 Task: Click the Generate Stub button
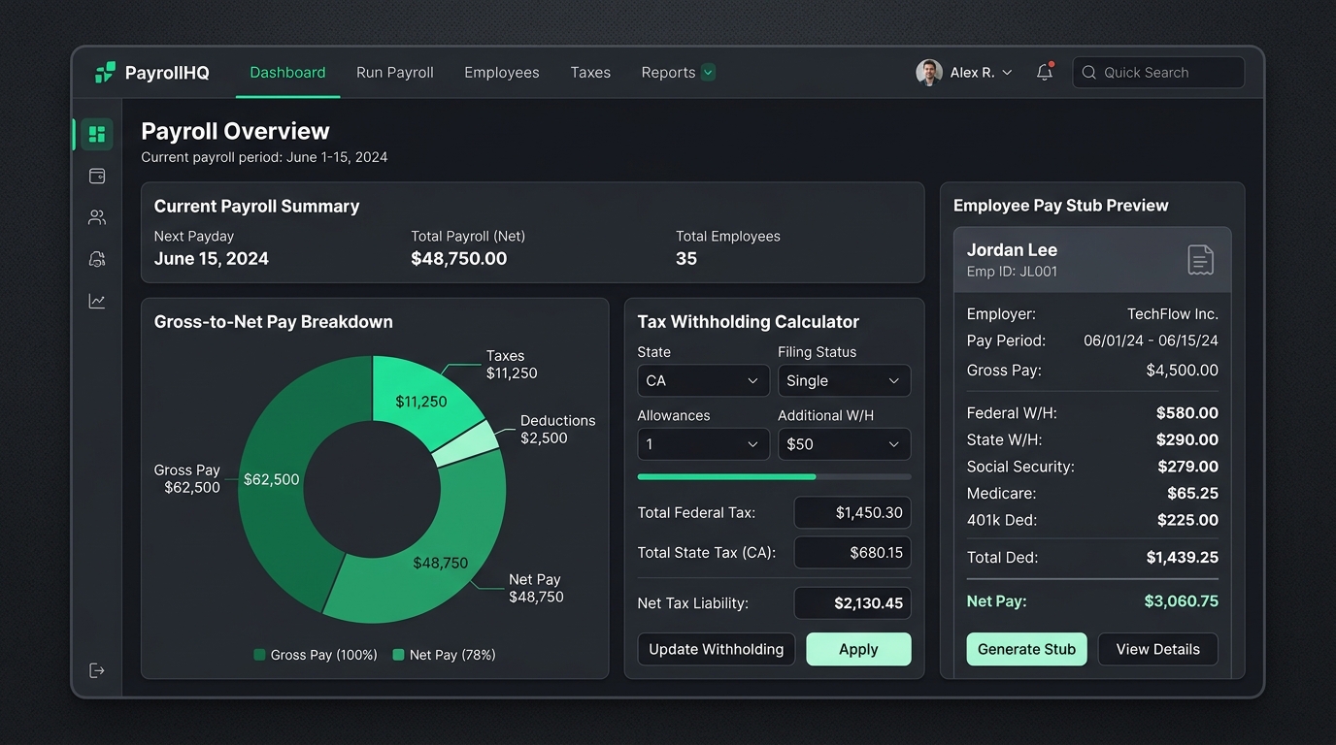[1026, 649]
